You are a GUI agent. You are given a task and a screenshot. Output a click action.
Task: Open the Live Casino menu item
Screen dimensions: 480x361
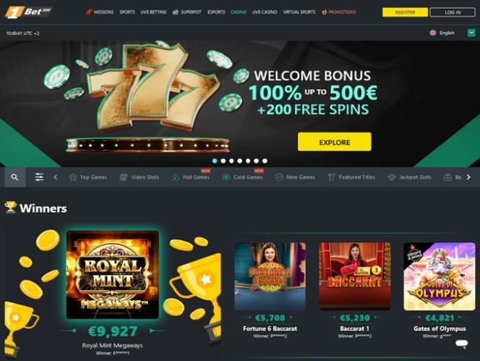click(x=265, y=12)
